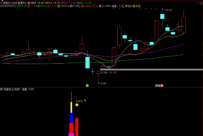203x136 pixels.
Task: Click the narrow red indicator bar beneath the smiley
Action: [x=77, y=127]
